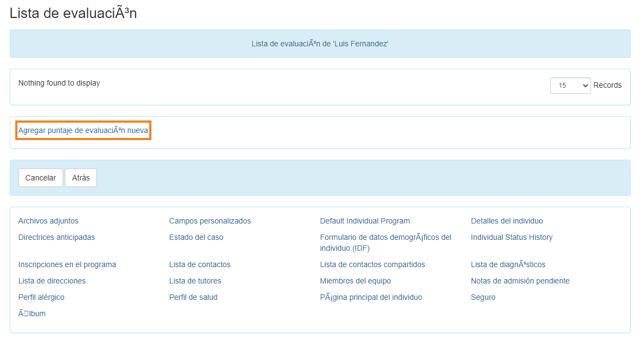The image size is (640, 338).
Task: Click the Lista de evaluación page heading
Action: pos(74,13)
